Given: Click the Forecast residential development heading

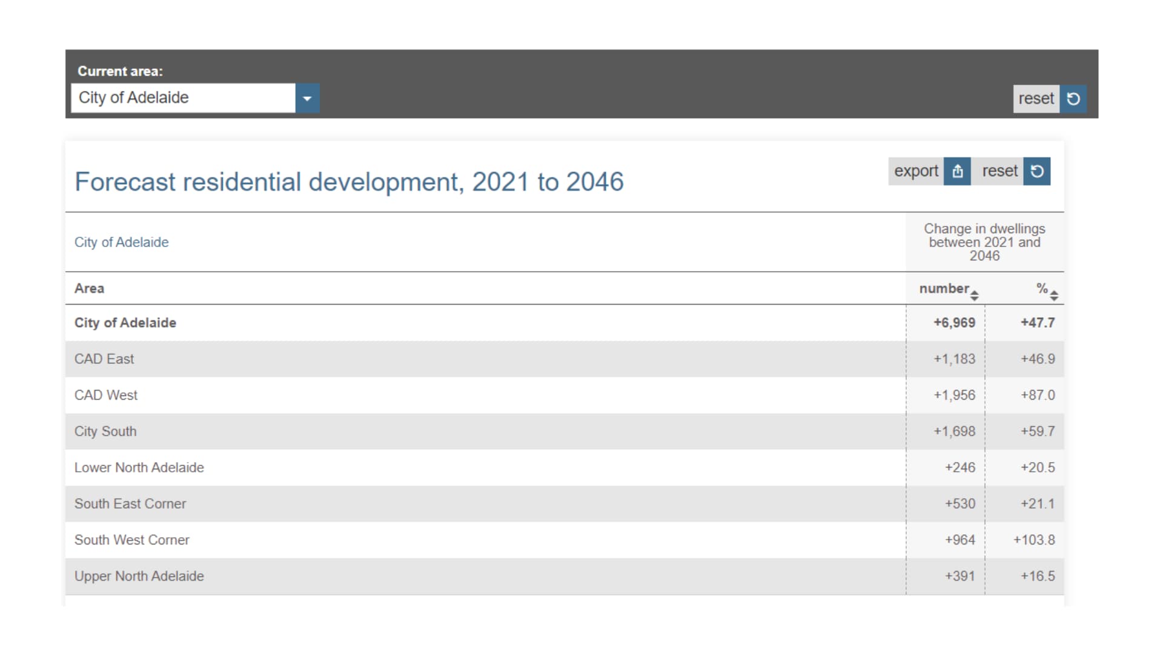Looking at the screenshot, I should pos(349,182).
